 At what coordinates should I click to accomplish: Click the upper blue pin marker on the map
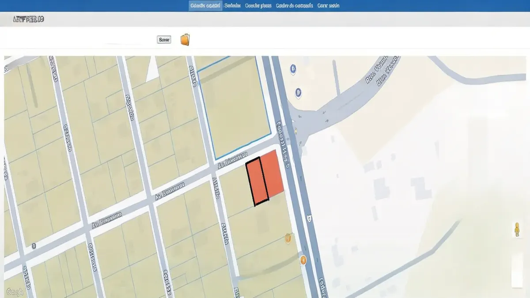coord(293,68)
